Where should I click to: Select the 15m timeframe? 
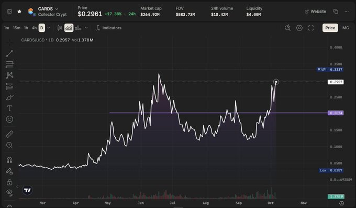(17, 28)
